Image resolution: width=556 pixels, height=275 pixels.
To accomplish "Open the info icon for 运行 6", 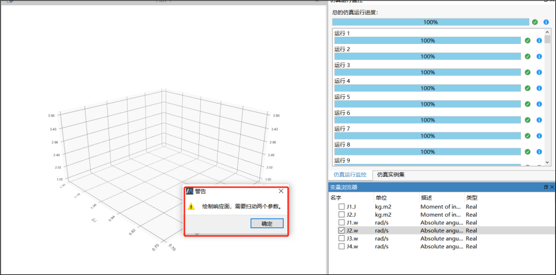I will coord(539,120).
